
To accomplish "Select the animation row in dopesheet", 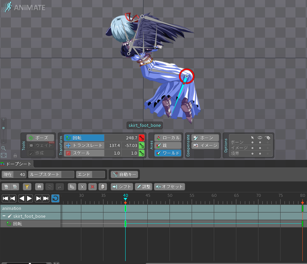I will pyautogui.click(x=30, y=208).
